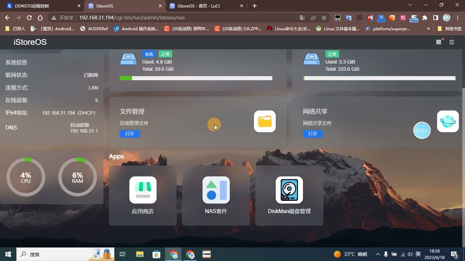Click the Google Translate extension icon
This screenshot has width=465, height=261.
pyautogui.click(x=348, y=18)
